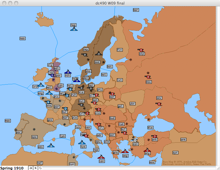Click the lyo sea label
This screenshot has width=220, height=170.
click(63, 136)
